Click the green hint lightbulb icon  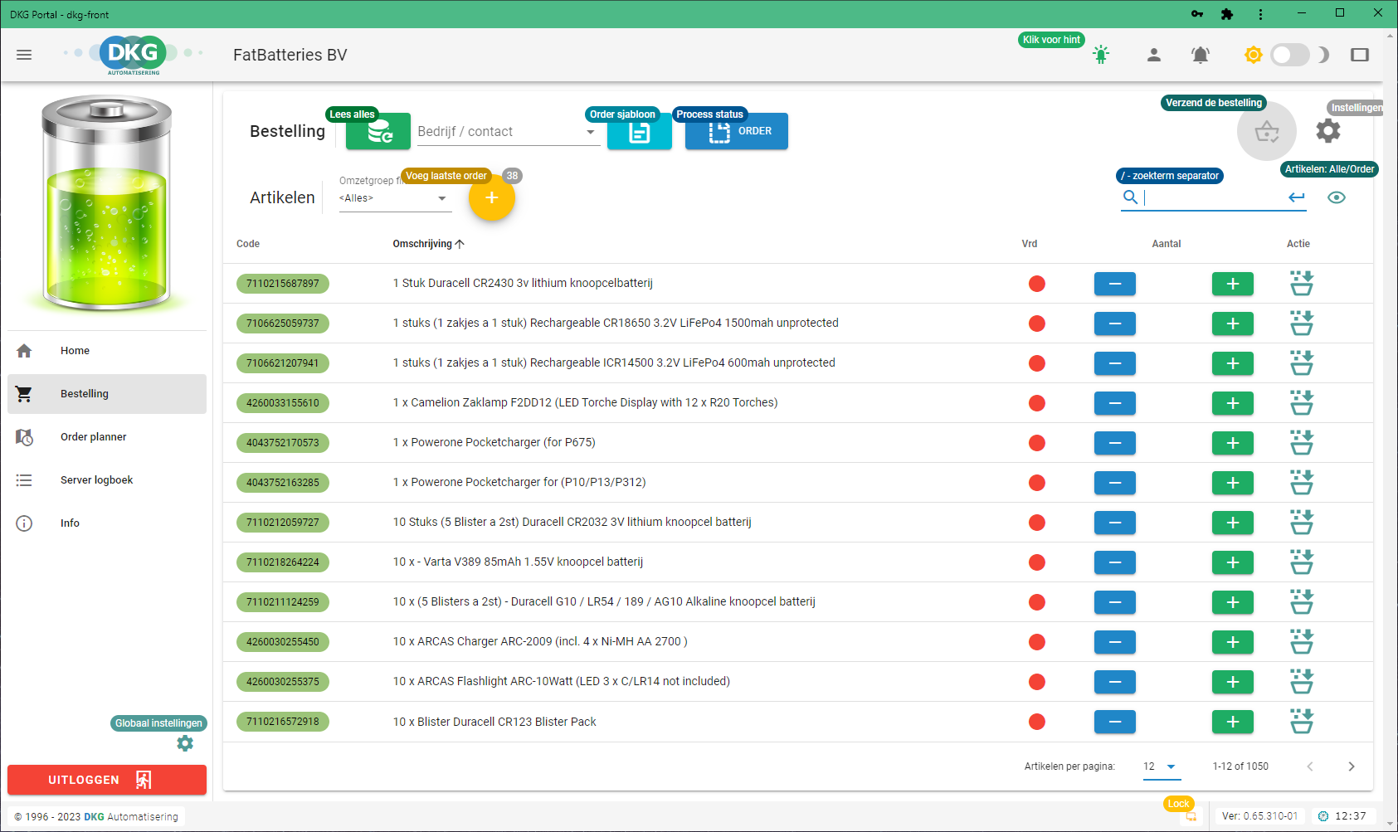(1101, 55)
